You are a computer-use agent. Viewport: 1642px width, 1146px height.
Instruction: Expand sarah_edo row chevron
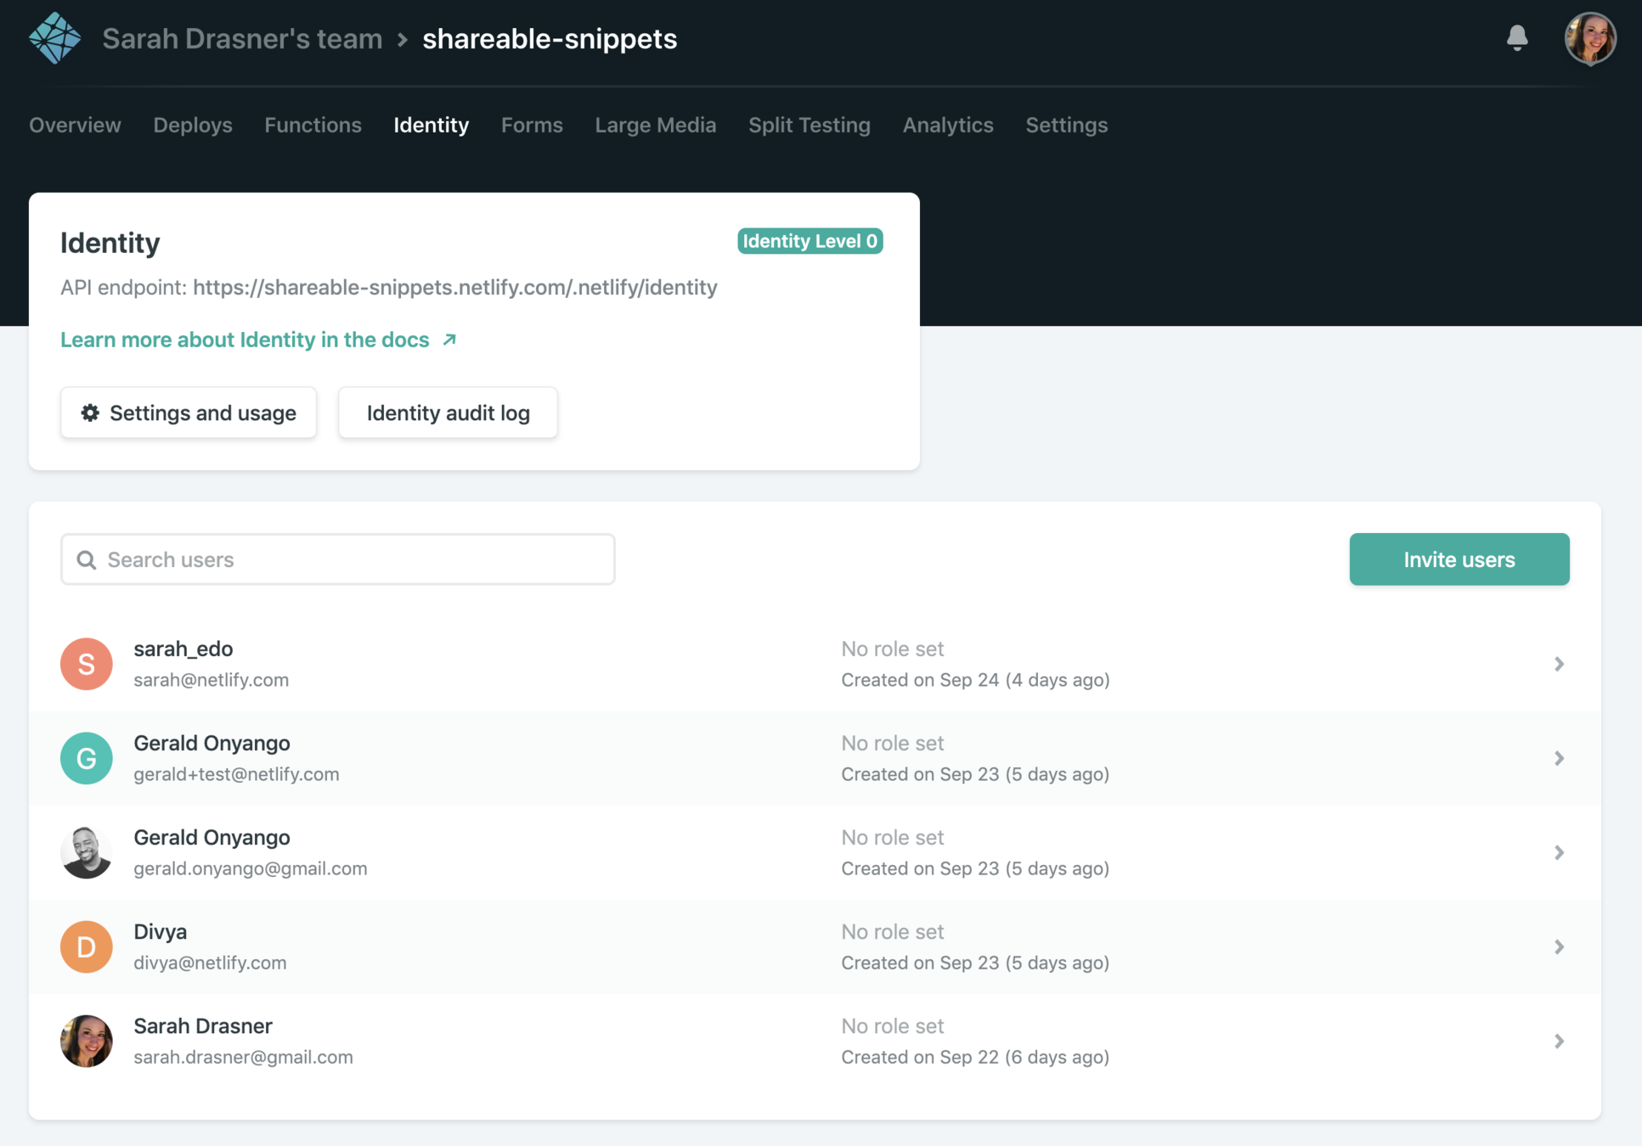coord(1559,664)
